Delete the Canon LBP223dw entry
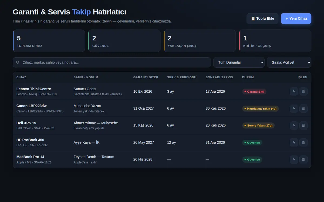Image resolution: width=324 pixels, height=202 pixels. 303,109
